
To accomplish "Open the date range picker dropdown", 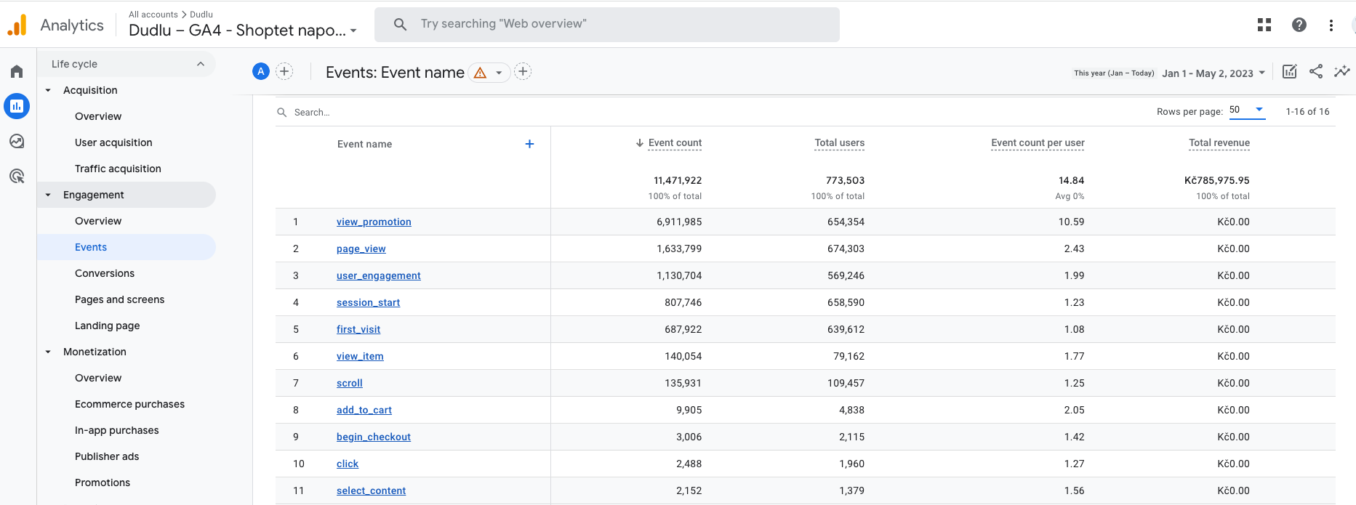I will point(1213,73).
